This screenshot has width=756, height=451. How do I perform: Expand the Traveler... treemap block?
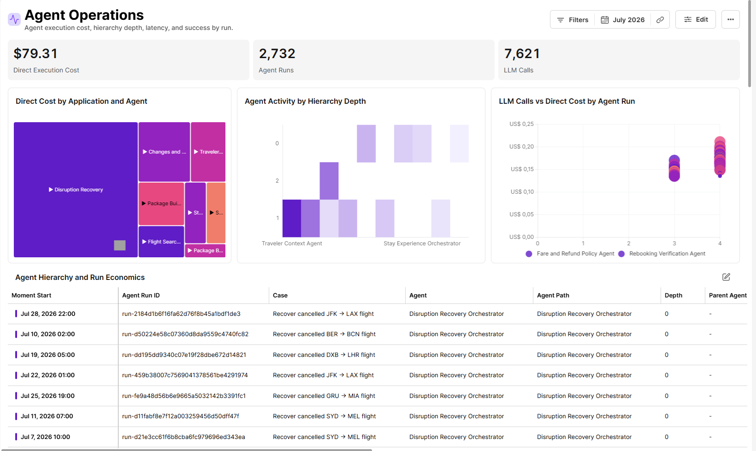208,152
